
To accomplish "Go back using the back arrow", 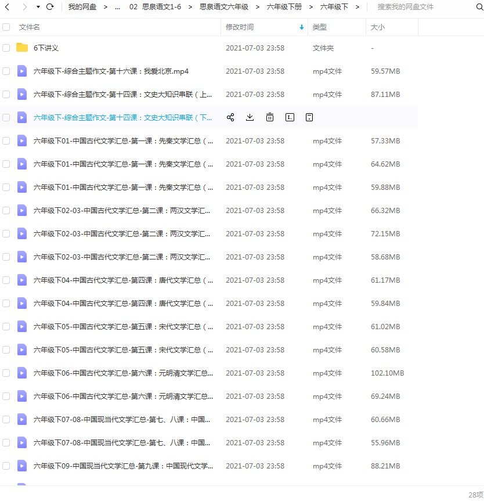I will pyautogui.click(x=7, y=7).
